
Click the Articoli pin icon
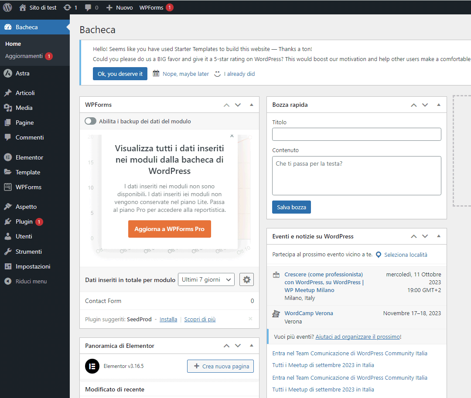(x=8, y=93)
